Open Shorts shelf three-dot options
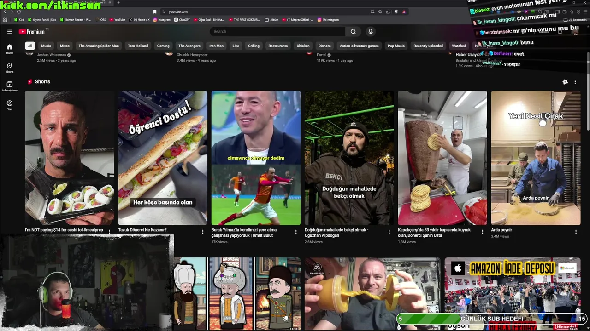The image size is (590, 331). point(575,82)
